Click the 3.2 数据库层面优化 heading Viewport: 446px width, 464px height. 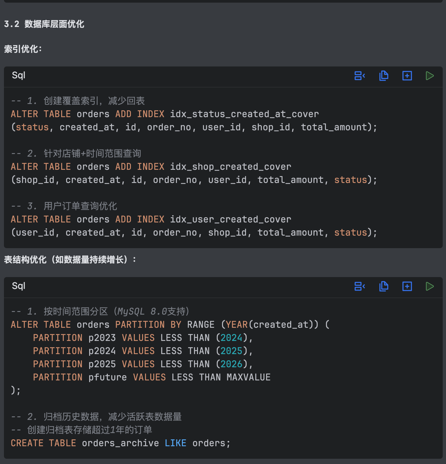[x=44, y=24]
